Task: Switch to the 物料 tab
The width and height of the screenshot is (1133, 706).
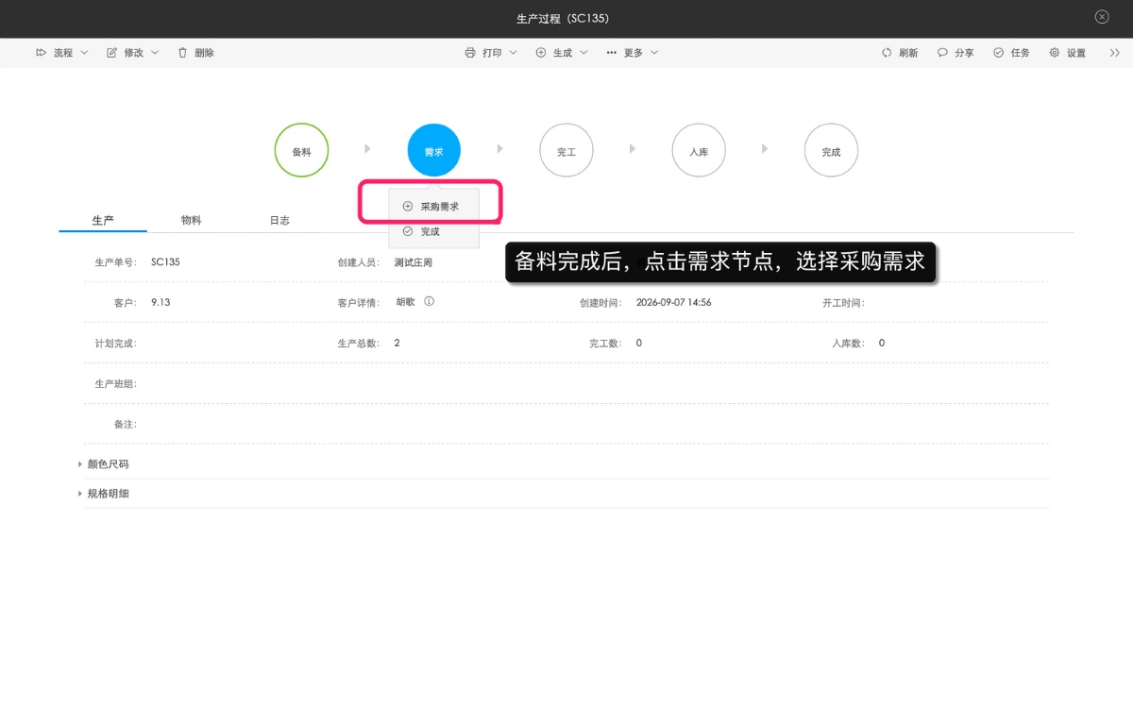Action: (x=192, y=220)
